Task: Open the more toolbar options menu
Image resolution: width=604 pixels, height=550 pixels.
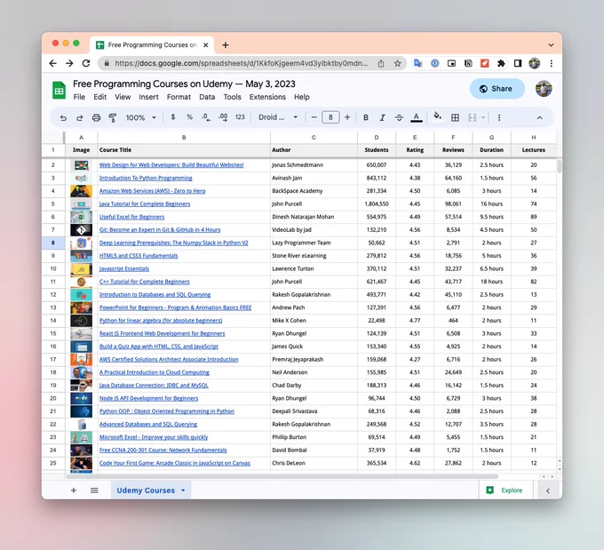Action: [x=499, y=117]
